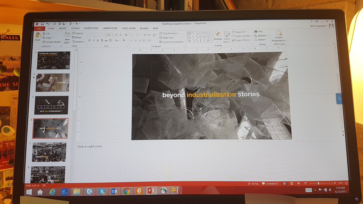Screen dimensions: 363x204
Task: Click into the 'Click to add notes' area
Action: [x=90, y=146]
